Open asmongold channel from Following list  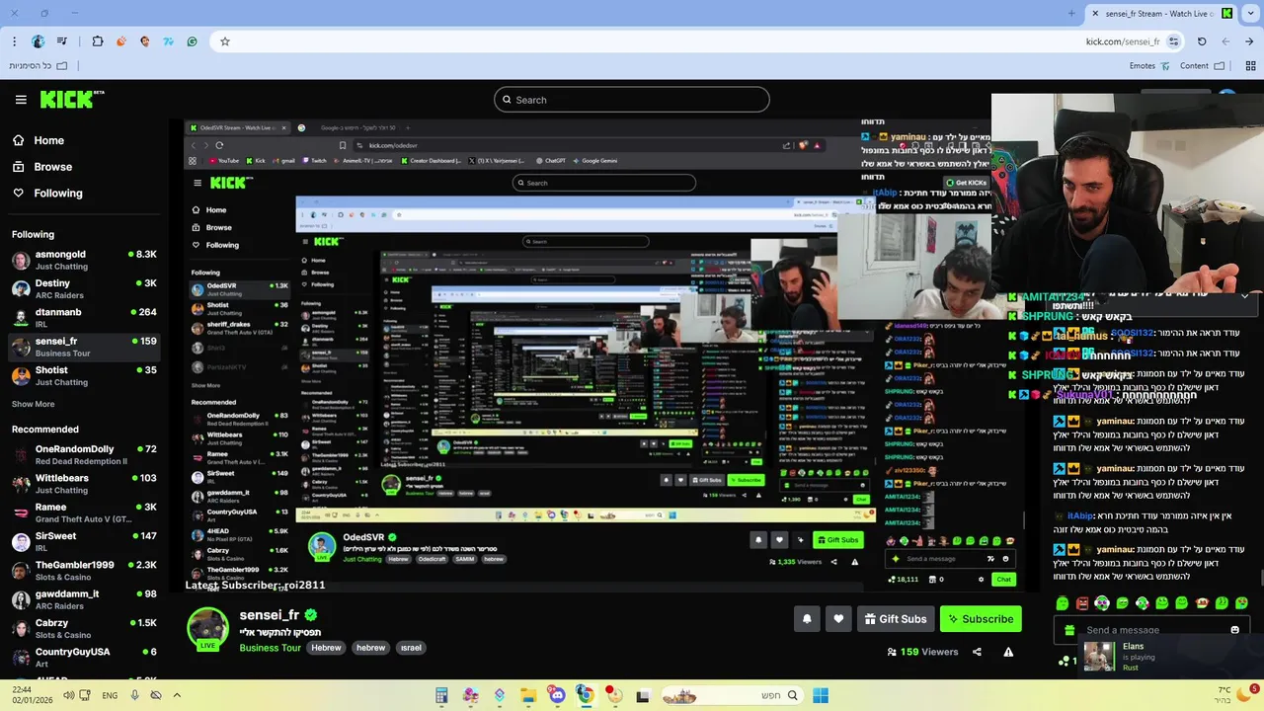(84, 260)
